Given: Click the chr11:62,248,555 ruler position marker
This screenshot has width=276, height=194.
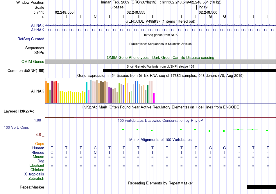Looking at the screenshot, I should [136, 12].
